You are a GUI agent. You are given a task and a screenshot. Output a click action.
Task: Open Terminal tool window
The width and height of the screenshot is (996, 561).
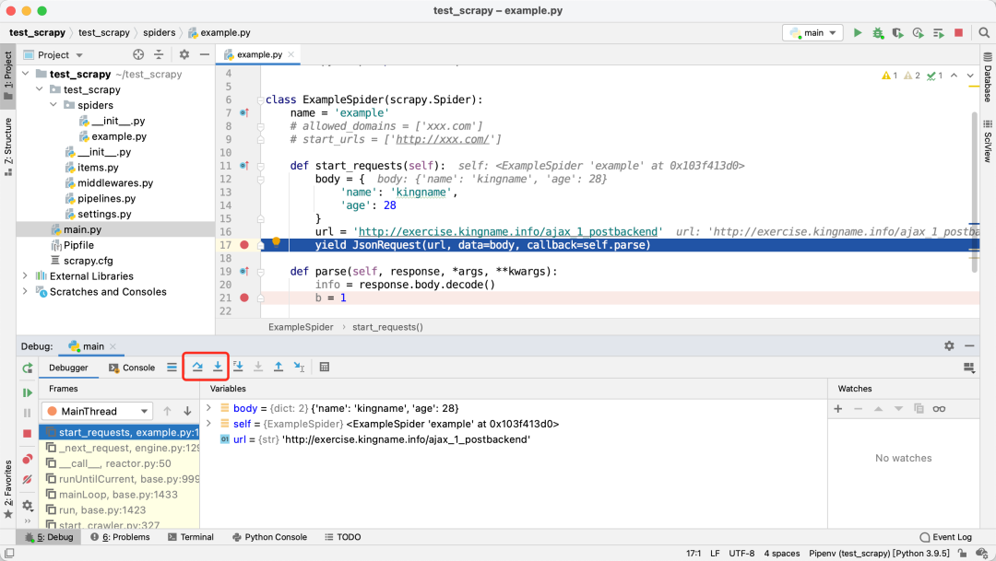191,537
